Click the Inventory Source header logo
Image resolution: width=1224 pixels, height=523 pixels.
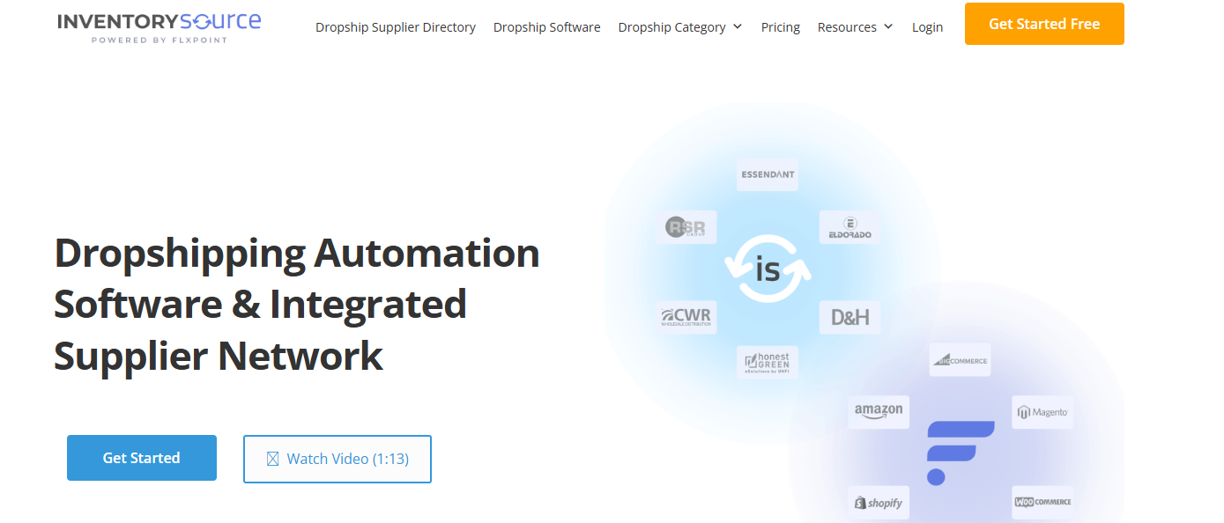point(159,26)
